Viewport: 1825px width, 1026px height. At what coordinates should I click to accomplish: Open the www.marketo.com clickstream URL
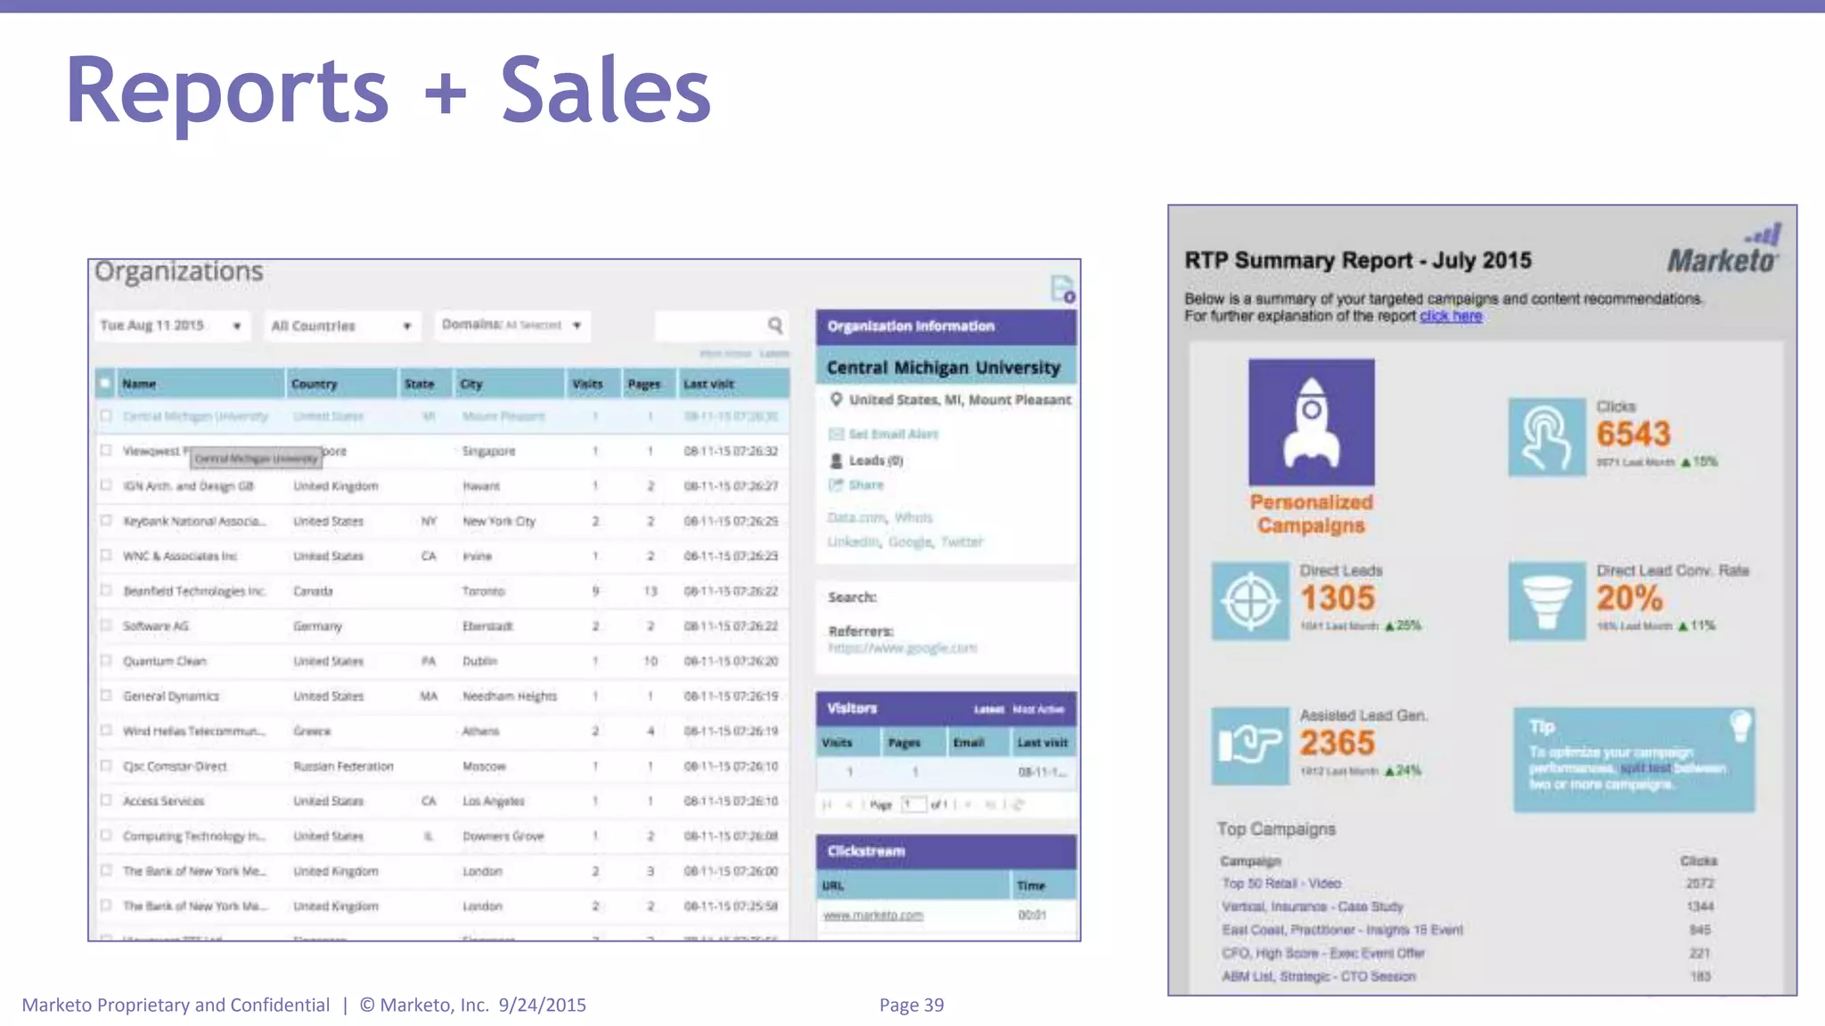[x=872, y=915]
